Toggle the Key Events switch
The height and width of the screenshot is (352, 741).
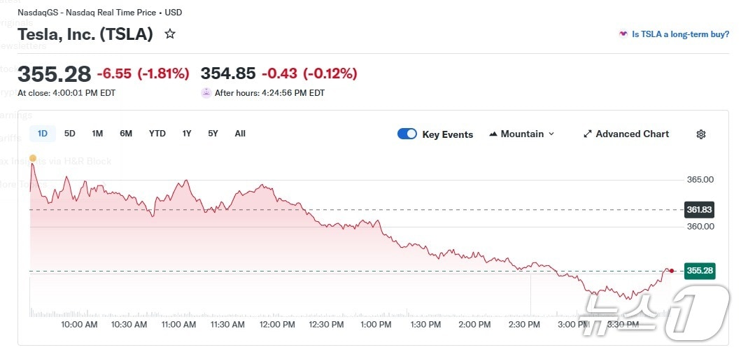407,134
